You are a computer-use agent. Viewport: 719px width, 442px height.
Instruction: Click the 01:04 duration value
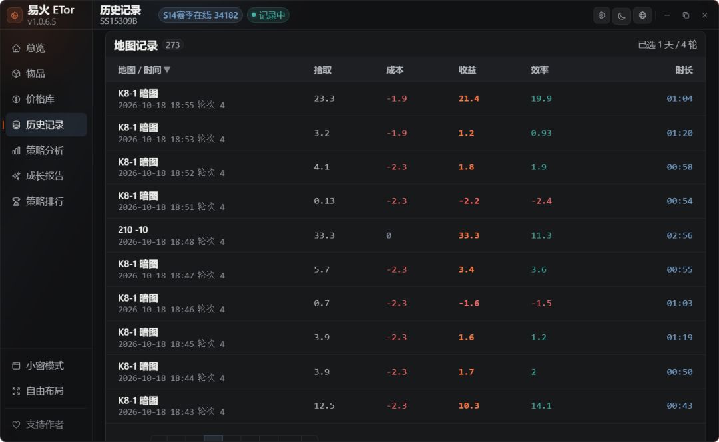tap(680, 98)
